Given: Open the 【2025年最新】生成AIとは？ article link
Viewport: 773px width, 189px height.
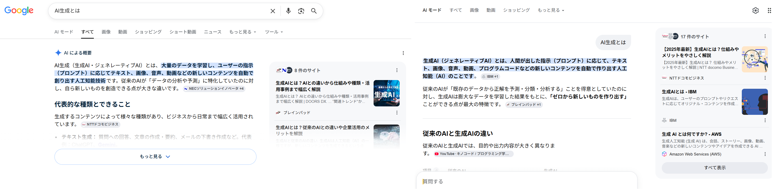Looking at the screenshot, I should click(x=700, y=52).
